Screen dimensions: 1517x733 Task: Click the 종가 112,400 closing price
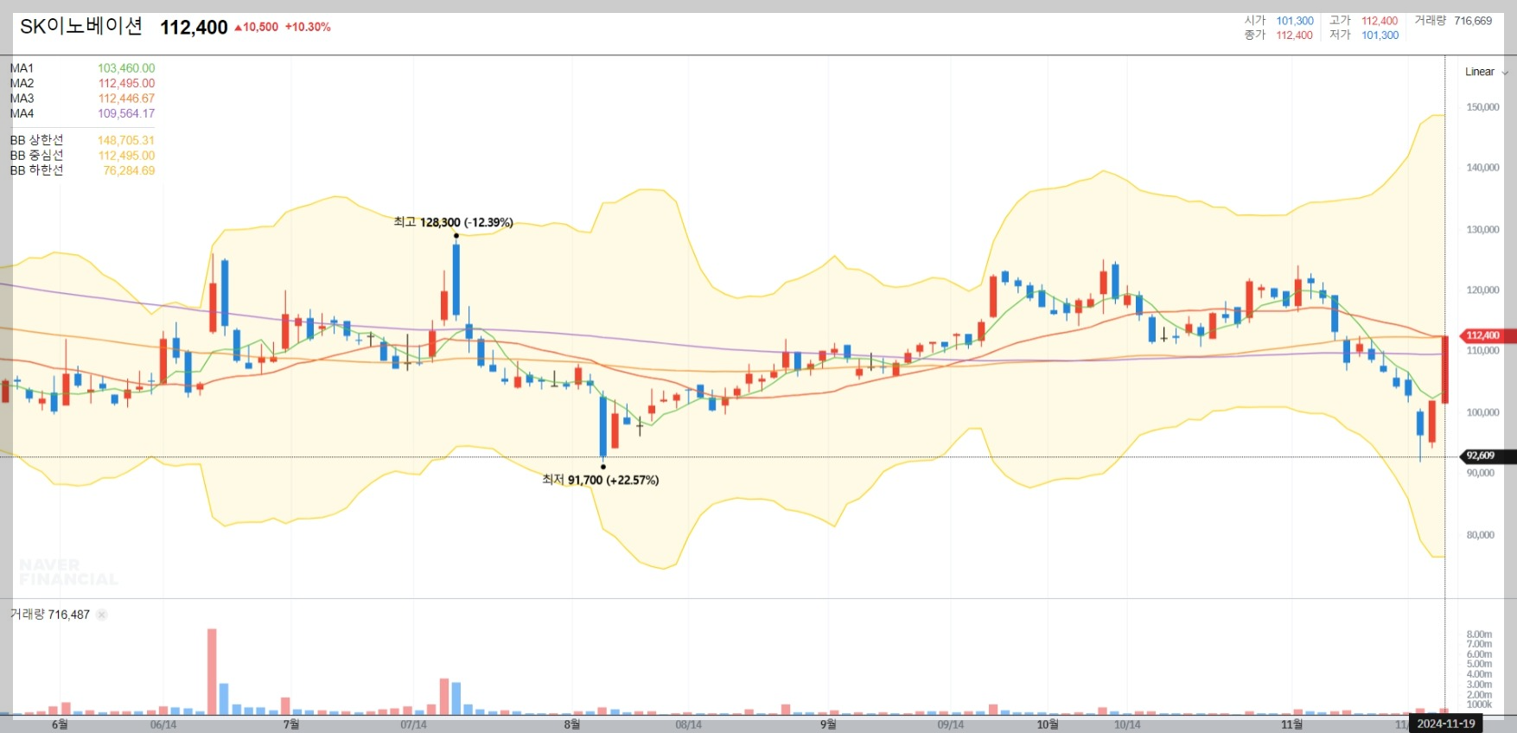pyautogui.click(x=1278, y=35)
